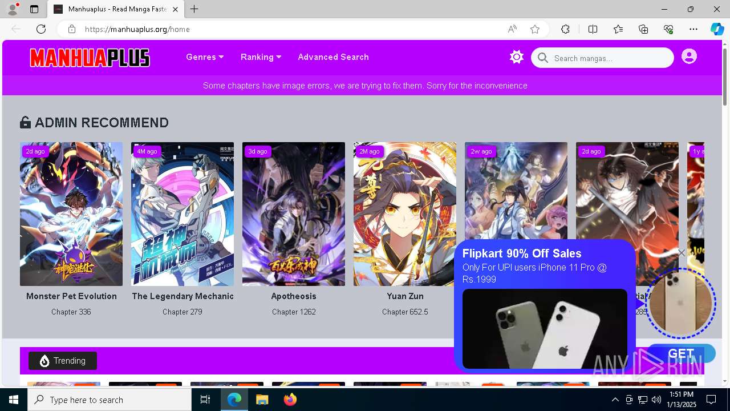
Task: Open the user account avatar icon
Action: click(x=689, y=57)
